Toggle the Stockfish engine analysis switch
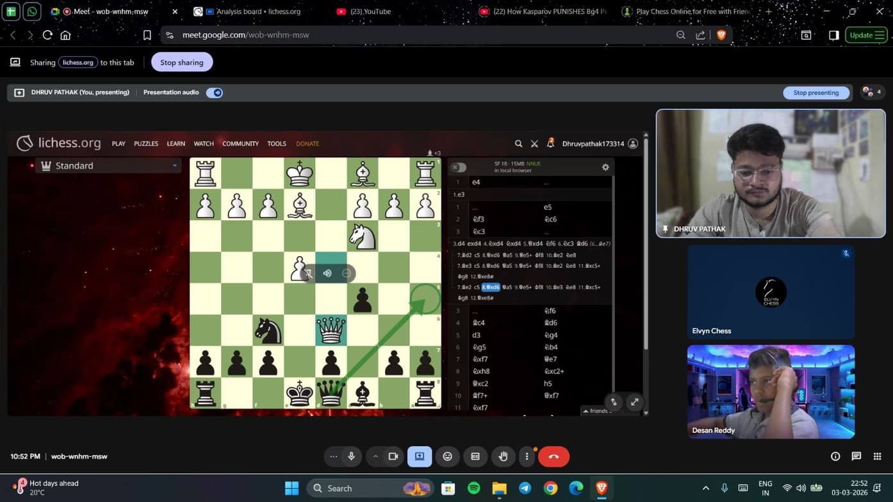 tap(459, 167)
